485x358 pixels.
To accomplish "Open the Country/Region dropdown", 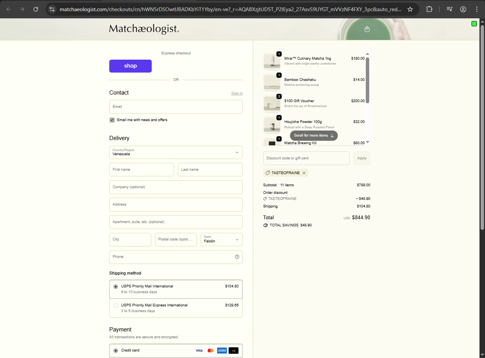I will point(176,152).
